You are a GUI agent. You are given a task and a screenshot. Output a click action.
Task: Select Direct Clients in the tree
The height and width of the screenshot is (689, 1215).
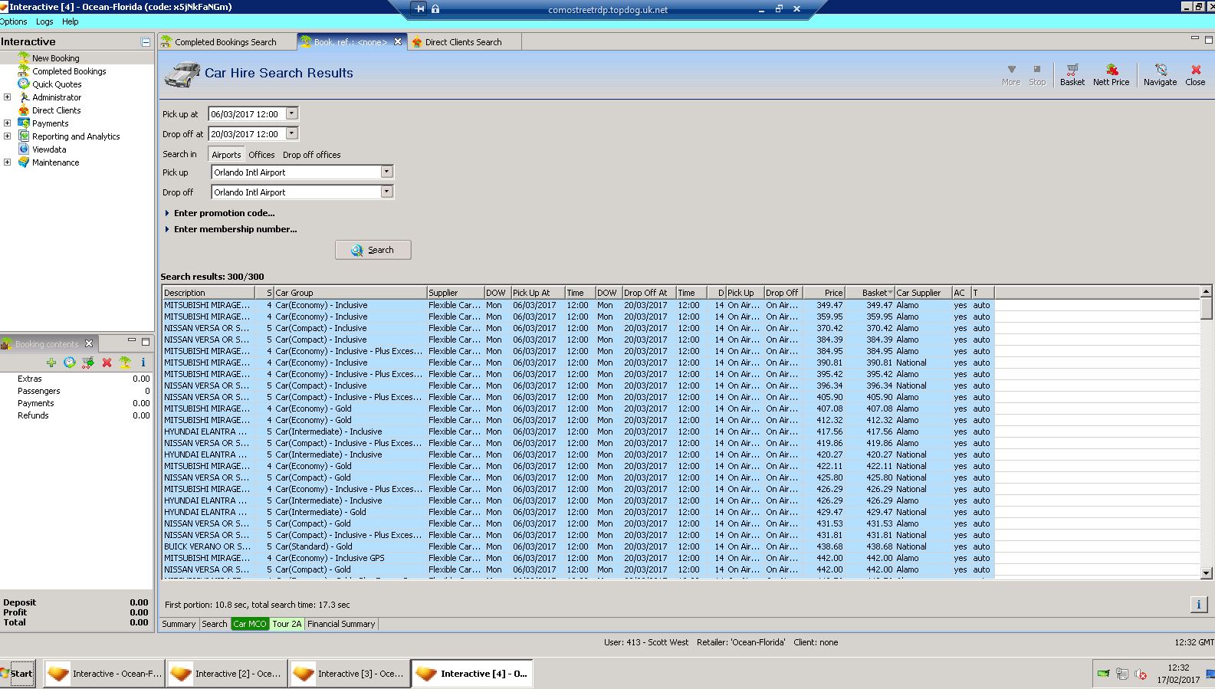[56, 110]
